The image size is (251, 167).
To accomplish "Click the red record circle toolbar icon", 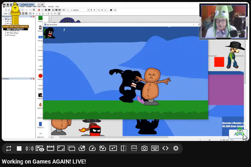I will [39, 10].
